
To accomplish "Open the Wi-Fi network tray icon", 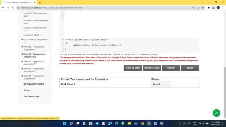I will 200,123.
